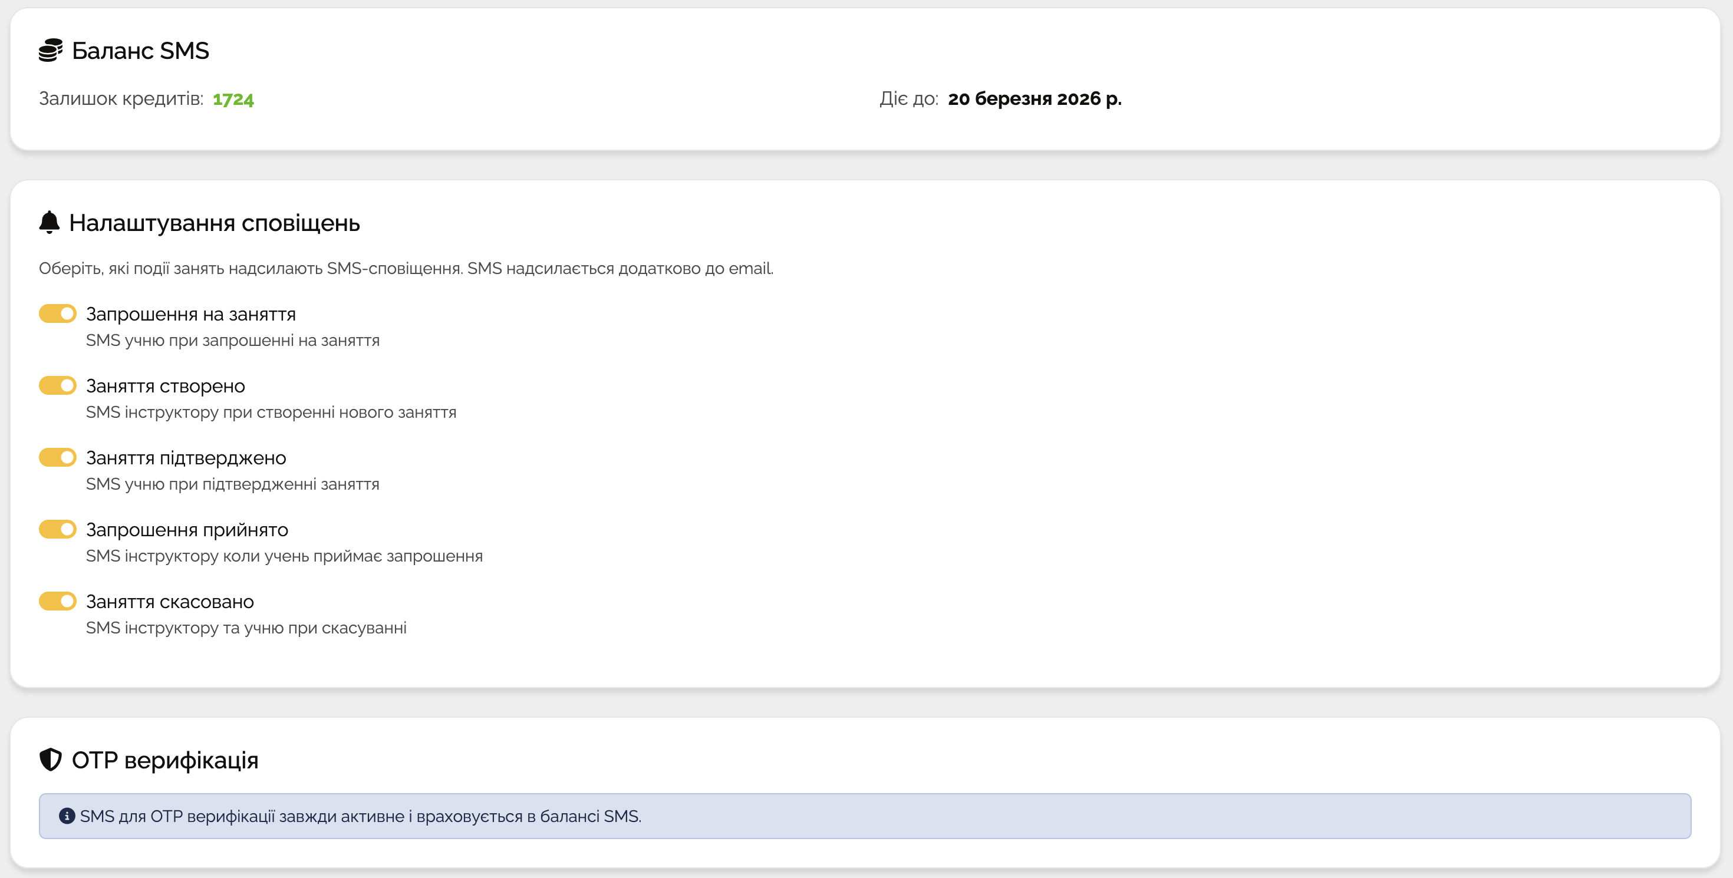Disable the Запрошення на заняття toggle

coord(58,314)
